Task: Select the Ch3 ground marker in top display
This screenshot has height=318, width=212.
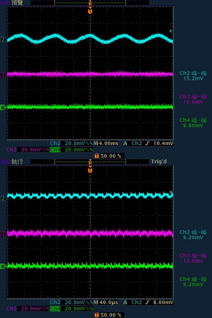Action: (2, 76)
